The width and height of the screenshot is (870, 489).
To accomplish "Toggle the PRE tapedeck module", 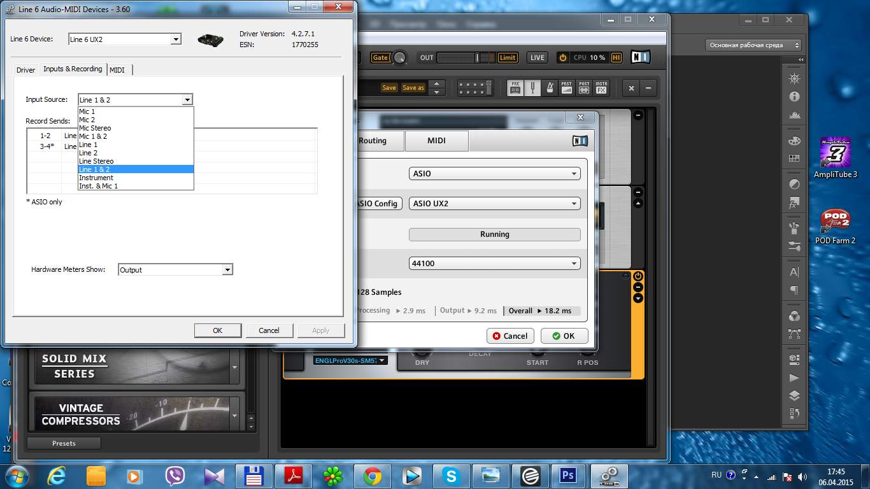I will coord(515,88).
